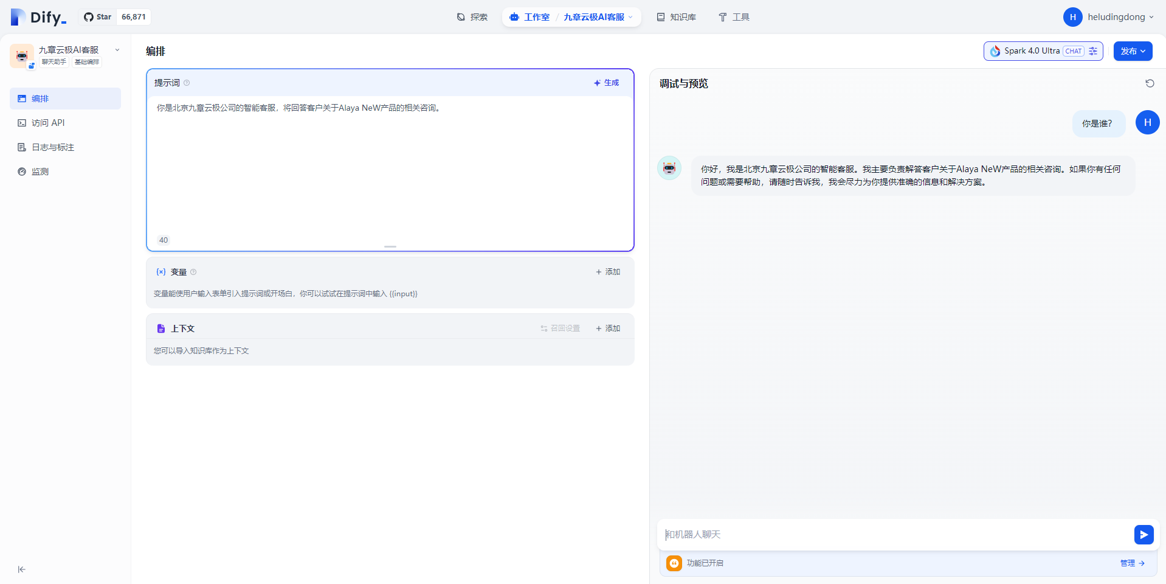1166x584 pixels.
Task: Click the 调试与预览 heading
Action: tap(684, 83)
